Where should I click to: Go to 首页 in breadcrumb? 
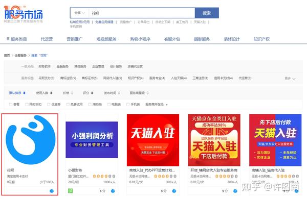point(7,56)
